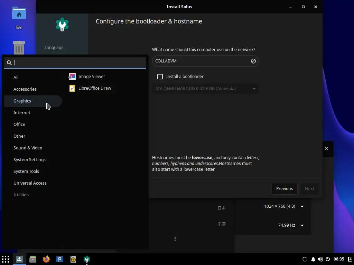
Task: Click the volume speaker tray icon
Action: tap(320, 259)
